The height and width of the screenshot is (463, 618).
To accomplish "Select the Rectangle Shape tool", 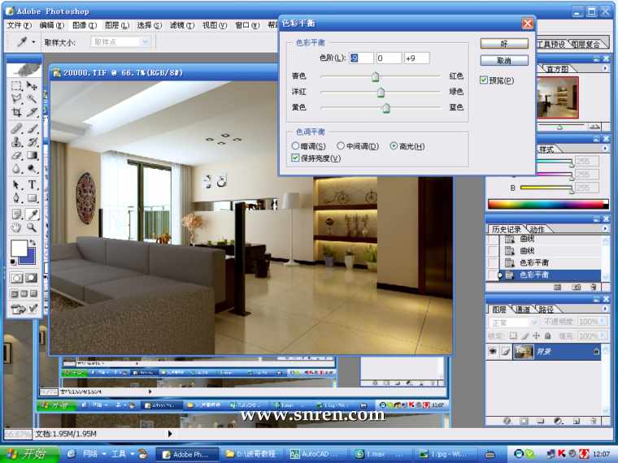I will (x=32, y=197).
